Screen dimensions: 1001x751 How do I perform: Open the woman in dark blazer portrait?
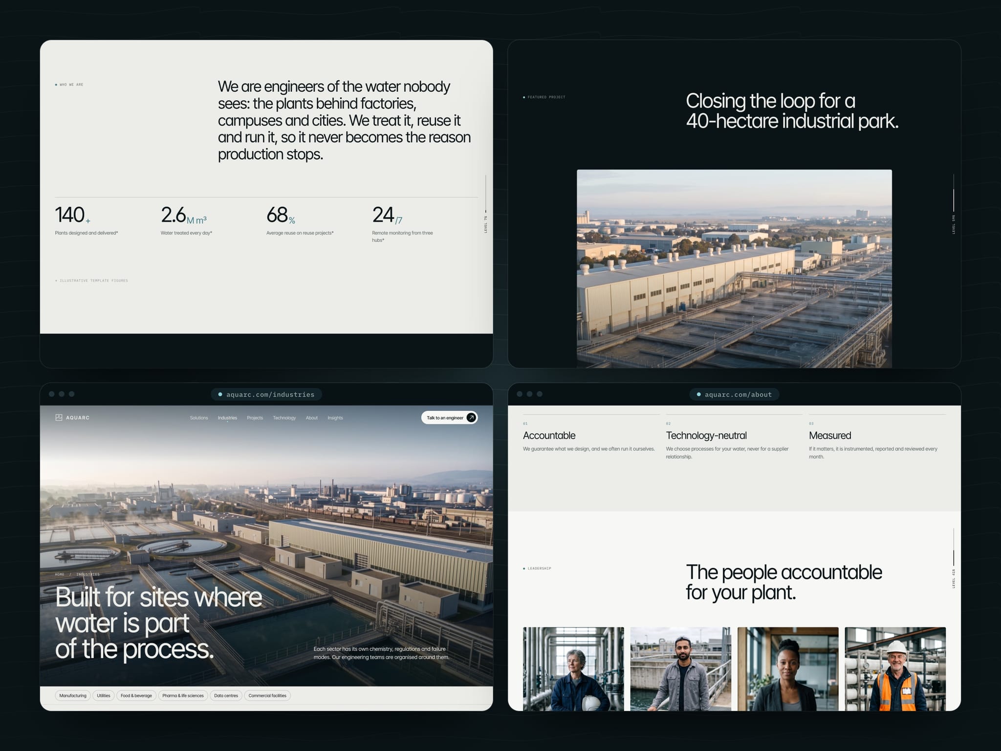(788, 669)
